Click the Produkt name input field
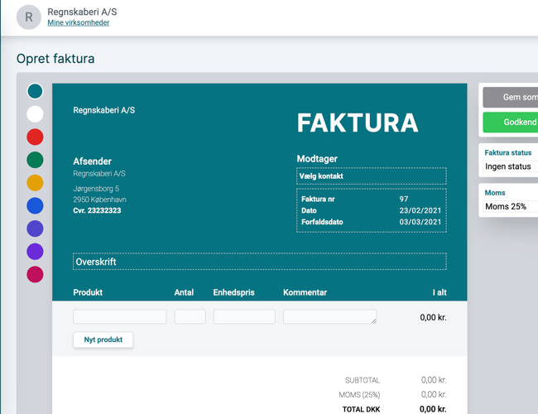The width and height of the screenshot is (538, 414). [120, 317]
